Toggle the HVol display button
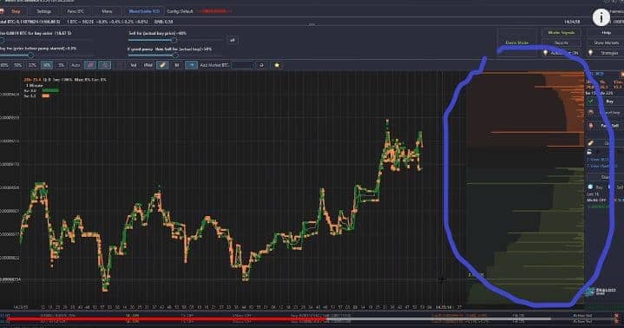 coord(148,65)
